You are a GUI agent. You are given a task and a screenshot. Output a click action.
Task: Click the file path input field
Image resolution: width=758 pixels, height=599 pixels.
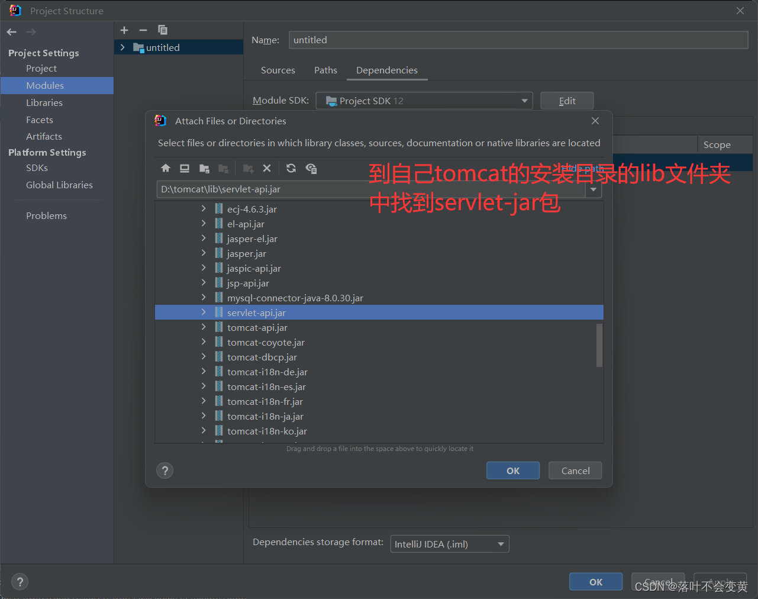pos(371,189)
